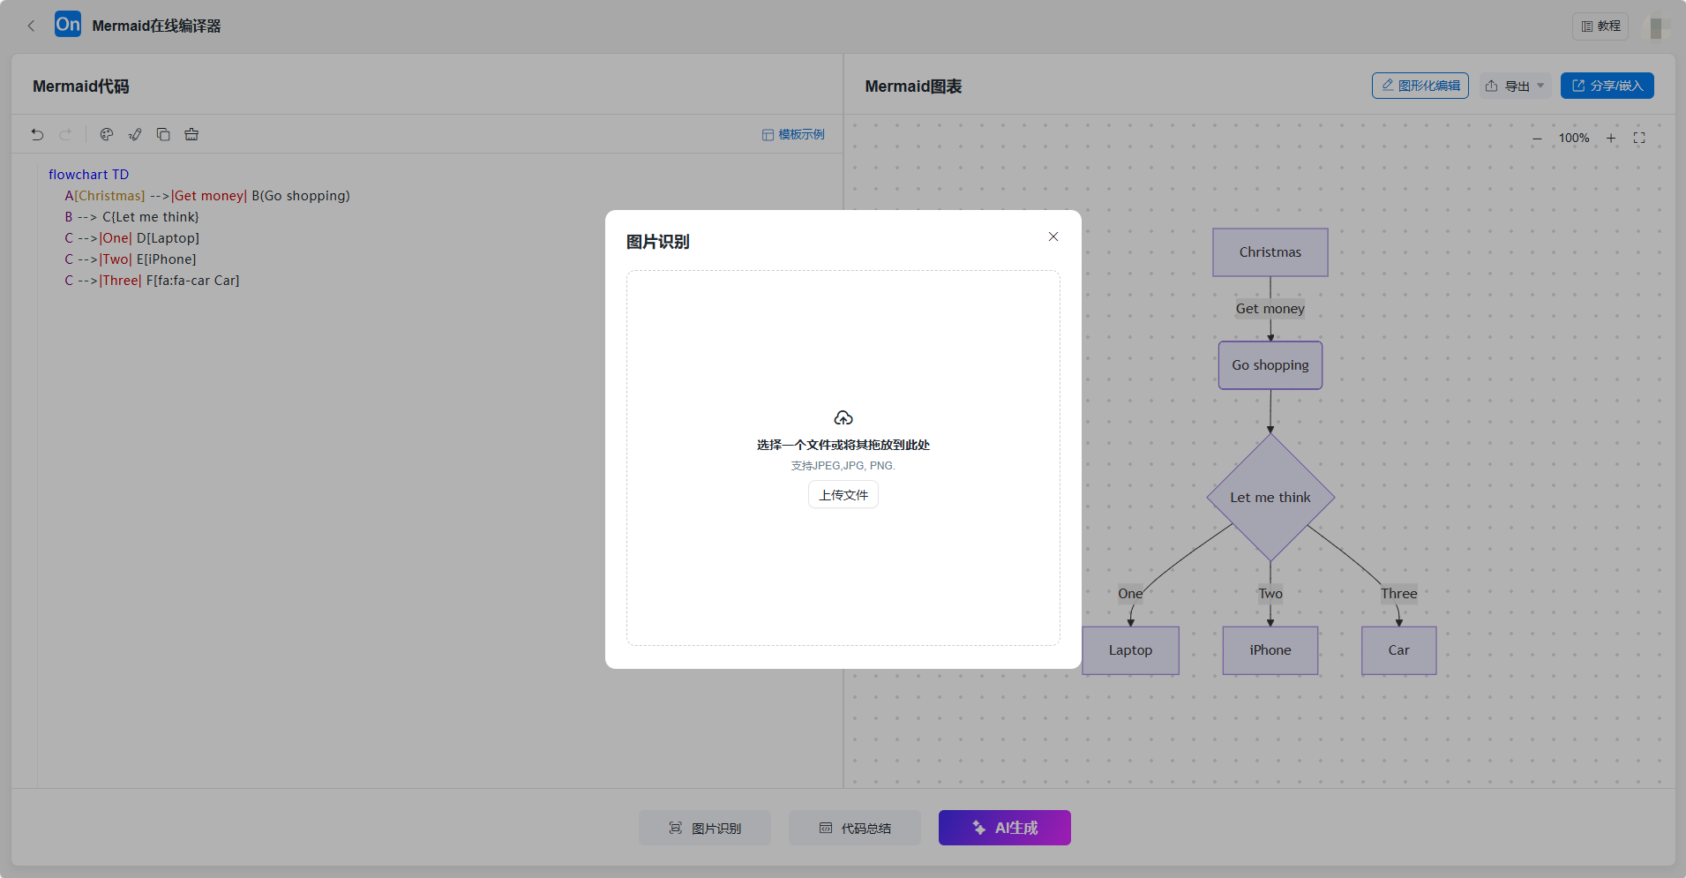1686x878 pixels.
Task: Click the undo arrow in code toolbar
Action: pos(37,135)
